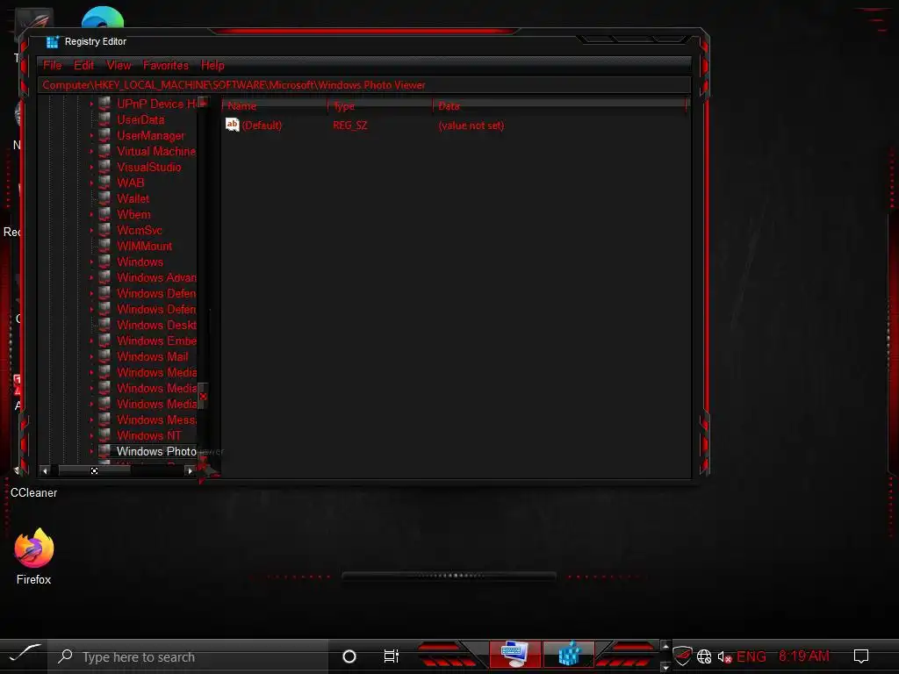Expand the VisualStudio key
Image resolution: width=899 pixels, height=674 pixels.
pos(91,167)
